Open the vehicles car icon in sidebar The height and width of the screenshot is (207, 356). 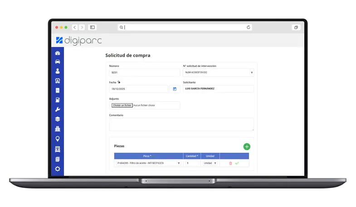tap(58, 62)
